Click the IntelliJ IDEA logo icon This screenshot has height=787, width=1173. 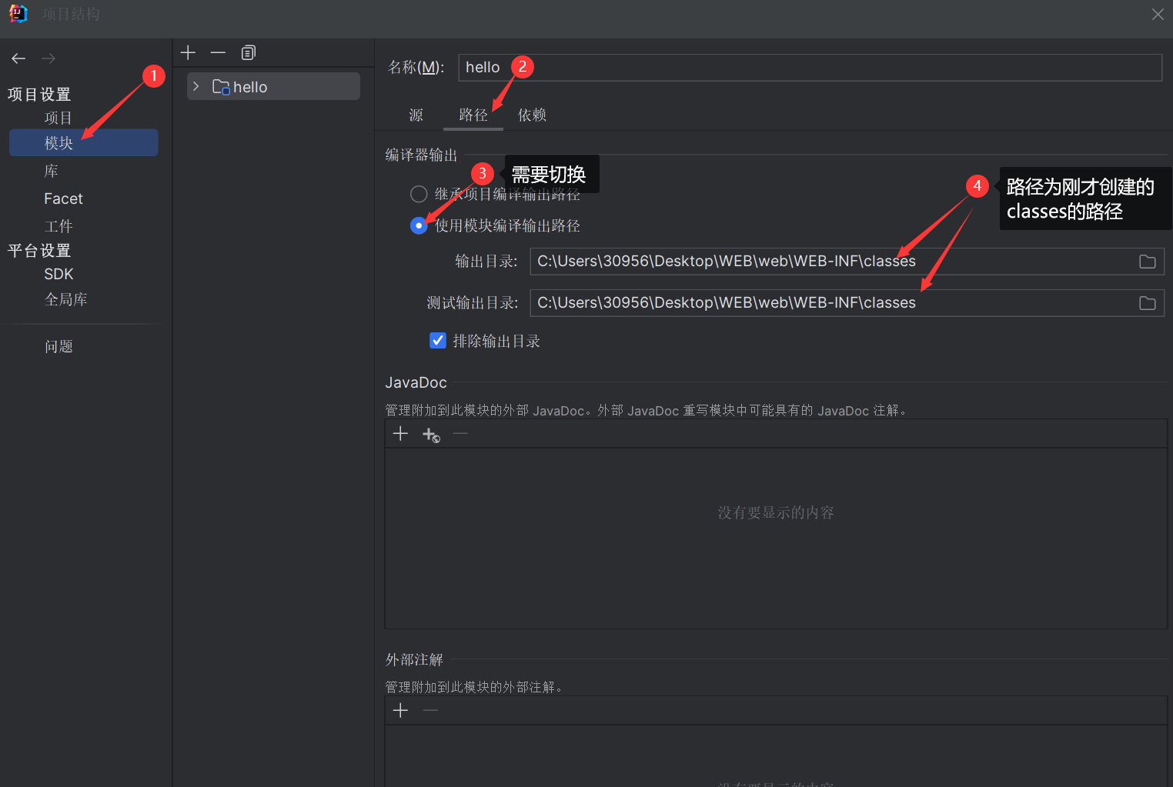coord(18,14)
